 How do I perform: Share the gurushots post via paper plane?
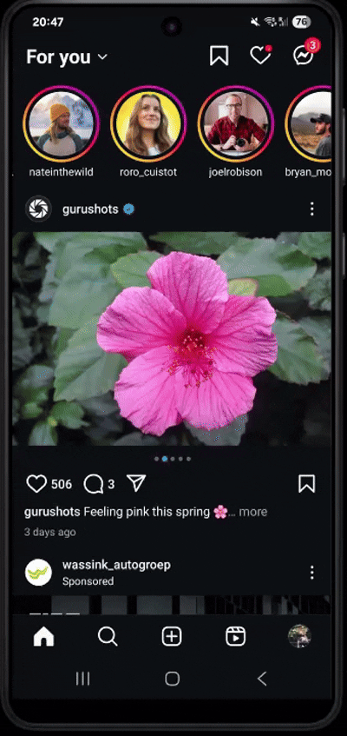pos(136,483)
